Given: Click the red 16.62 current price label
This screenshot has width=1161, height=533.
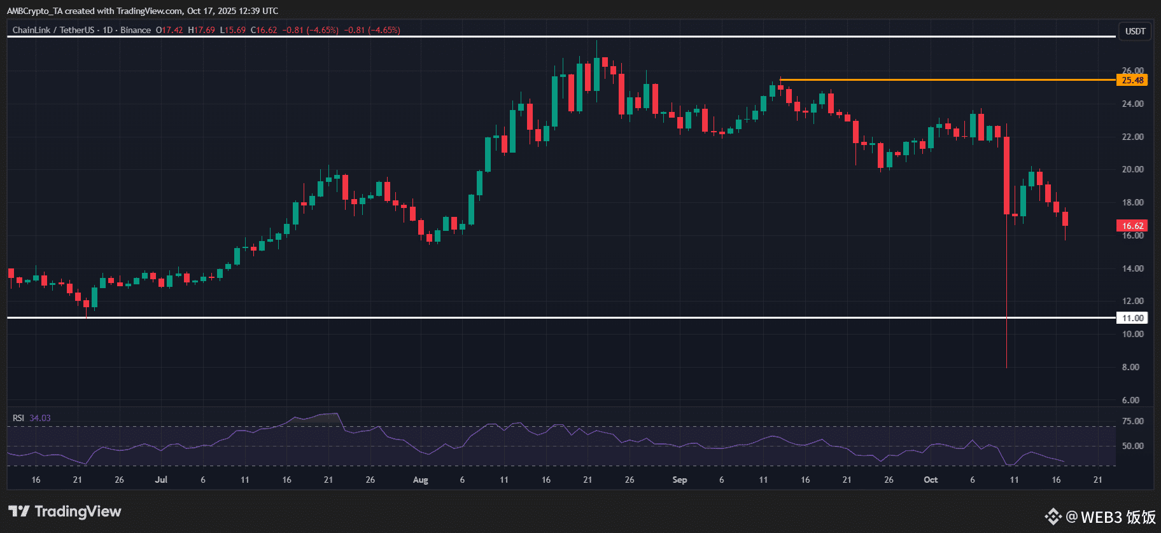Looking at the screenshot, I should (1132, 226).
